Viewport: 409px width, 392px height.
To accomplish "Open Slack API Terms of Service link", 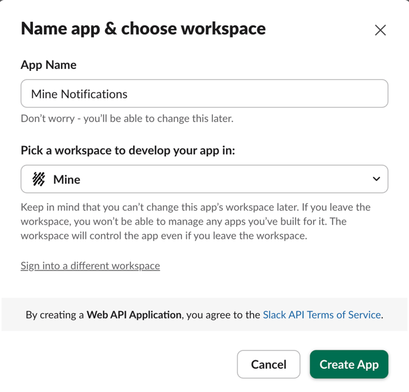I will (322, 314).
